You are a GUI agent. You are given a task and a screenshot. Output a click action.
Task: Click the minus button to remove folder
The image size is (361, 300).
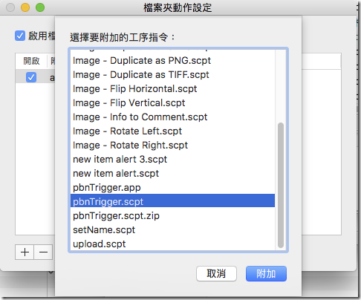43,252
